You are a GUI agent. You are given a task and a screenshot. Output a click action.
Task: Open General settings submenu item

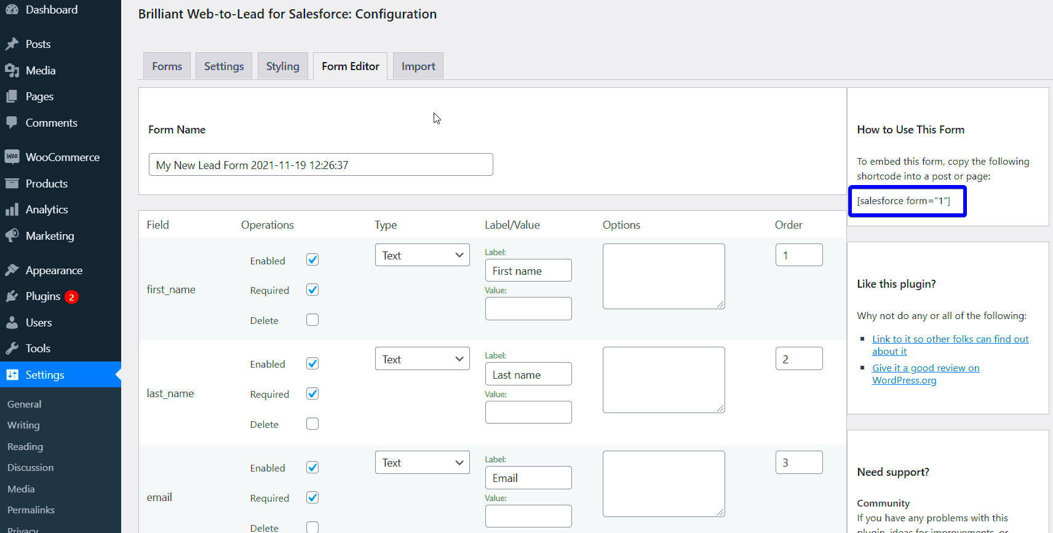tap(25, 404)
